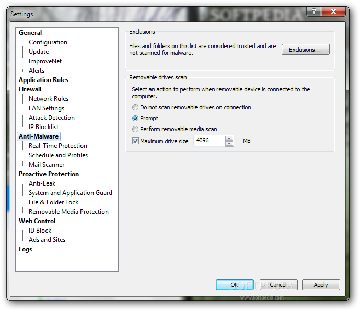Screen dimensions: 360x311
Task: Open Anti-Leak settings
Action: coord(42,183)
